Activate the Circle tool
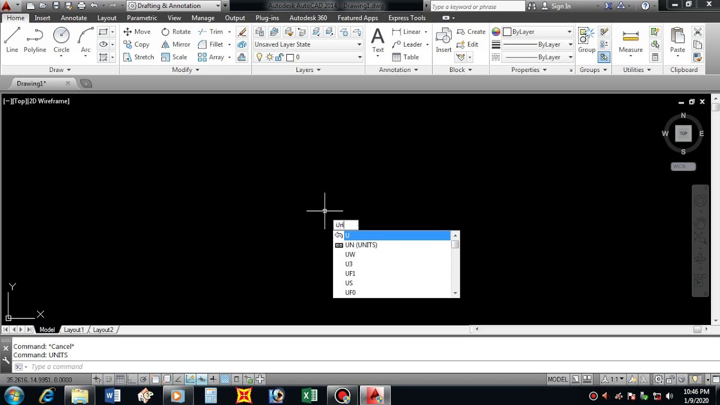Image resolution: width=720 pixels, height=405 pixels. [x=61, y=40]
